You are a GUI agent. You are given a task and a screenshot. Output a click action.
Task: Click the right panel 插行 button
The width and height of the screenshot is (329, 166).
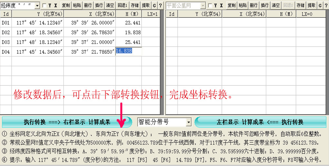(265, 5)
